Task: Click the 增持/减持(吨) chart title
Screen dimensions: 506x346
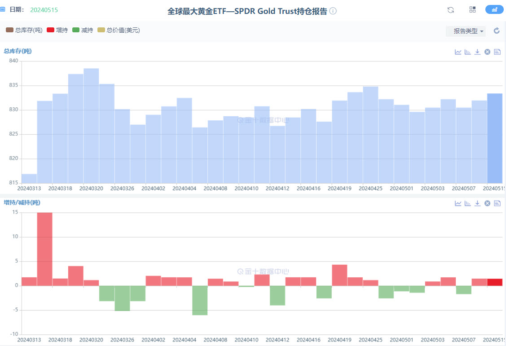Action: pyautogui.click(x=22, y=202)
